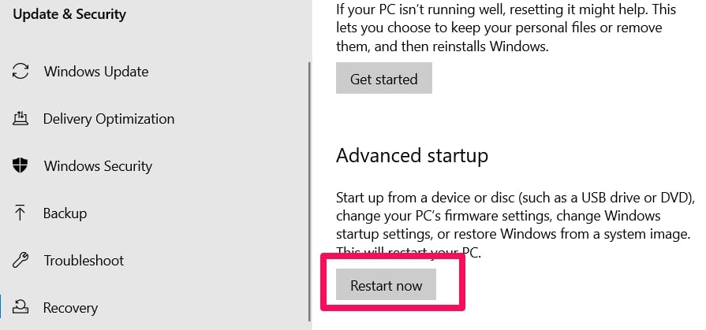Click the Advanced startup heading
706x330 pixels.
[412, 156]
